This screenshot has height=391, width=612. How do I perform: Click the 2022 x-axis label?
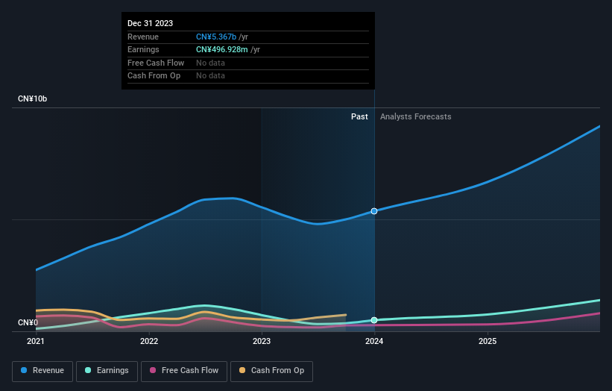(149, 342)
